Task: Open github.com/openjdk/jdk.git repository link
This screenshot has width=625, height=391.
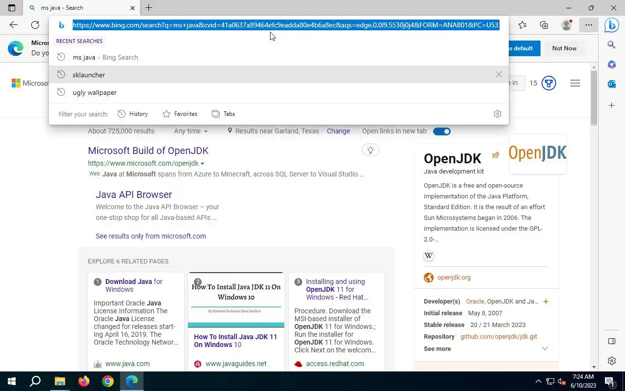Action: point(499,337)
